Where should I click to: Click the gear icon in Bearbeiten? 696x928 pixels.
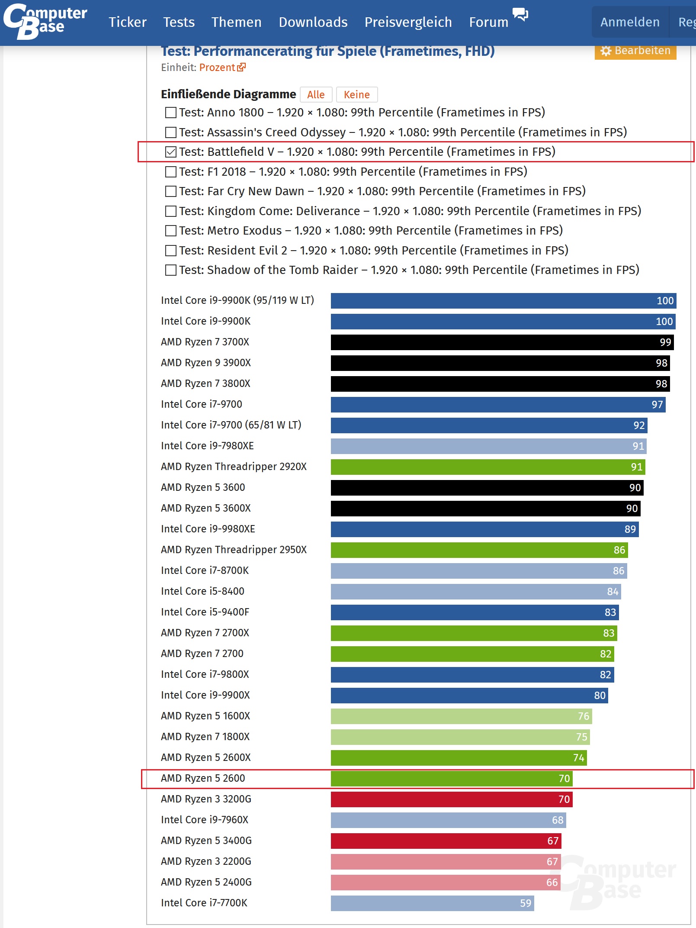606,51
